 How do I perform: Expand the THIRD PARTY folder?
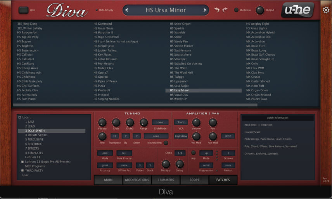tap(22, 171)
